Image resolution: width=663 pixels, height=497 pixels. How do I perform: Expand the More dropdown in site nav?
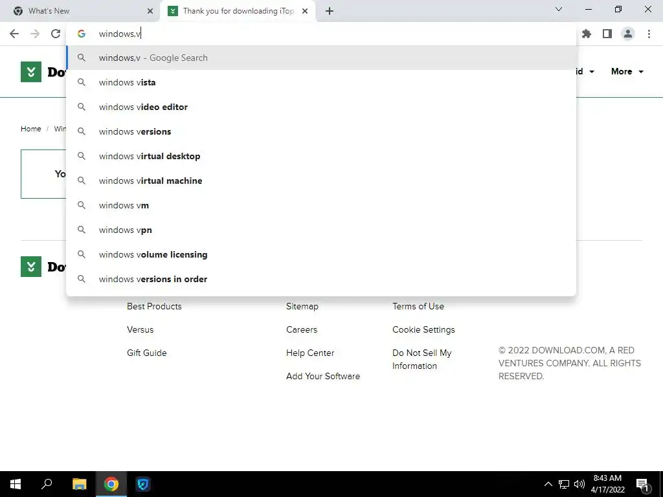pyautogui.click(x=627, y=71)
